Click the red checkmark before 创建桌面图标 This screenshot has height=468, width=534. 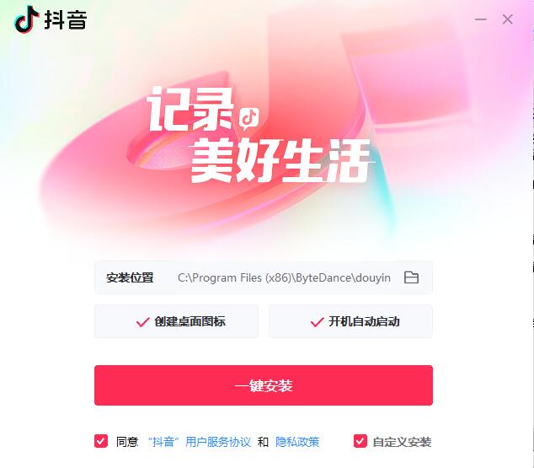click(142, 322)
